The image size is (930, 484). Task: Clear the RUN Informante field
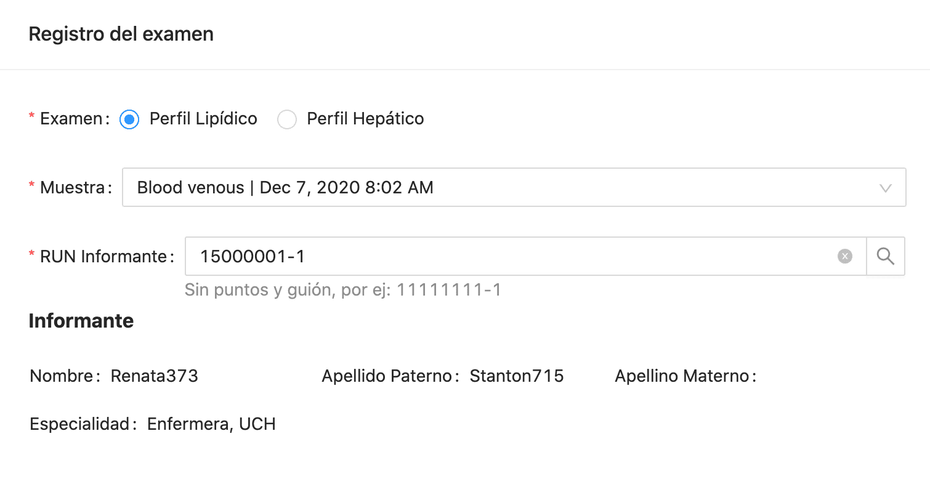(844, 256)
